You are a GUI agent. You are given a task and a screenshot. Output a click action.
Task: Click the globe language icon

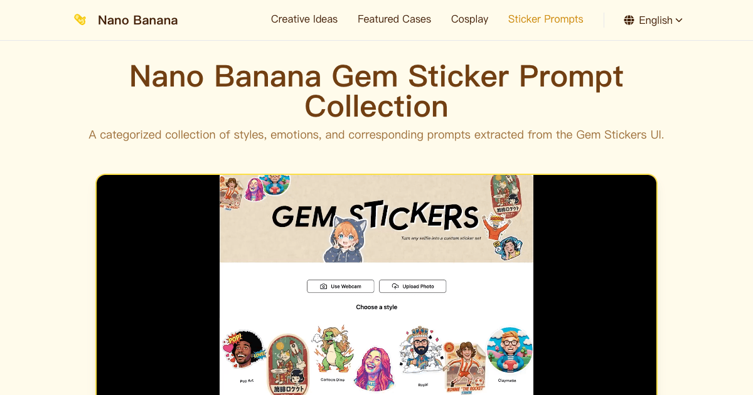(629, 20)
